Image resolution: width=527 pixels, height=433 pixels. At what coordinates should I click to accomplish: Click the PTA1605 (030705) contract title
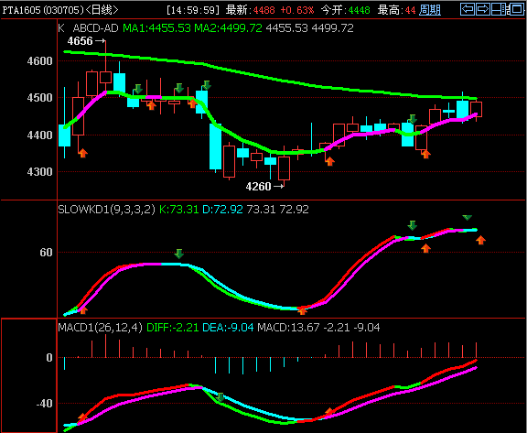click(x=43, y=10)
